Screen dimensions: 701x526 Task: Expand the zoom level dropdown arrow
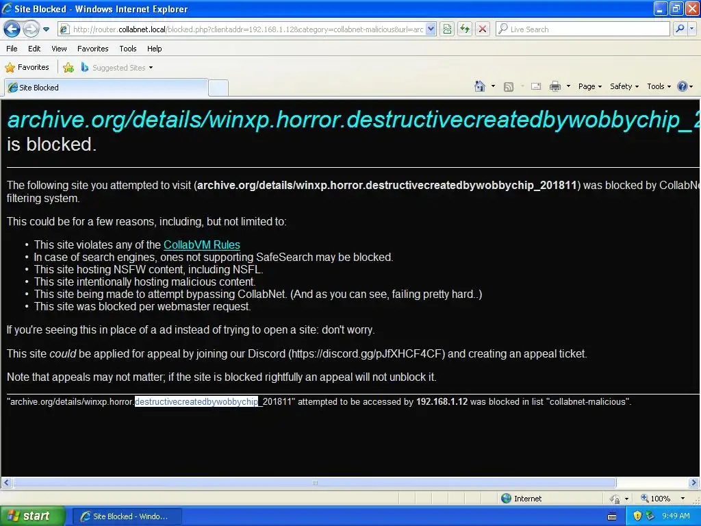coord(683,499)
